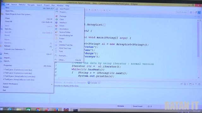202x113 pixels.
Task: Select Open Projects from File System
Action: pyautogui.click(x=18, y=14)
